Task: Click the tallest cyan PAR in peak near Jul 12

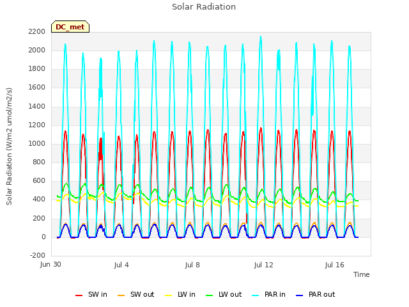Action: click(x=261, y=37)
